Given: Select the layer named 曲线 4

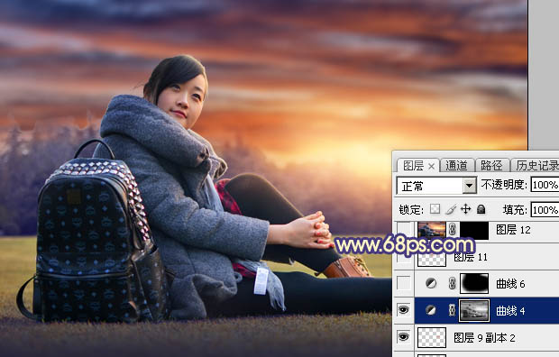Looking at the screenshot, I should tap(510, 311).
